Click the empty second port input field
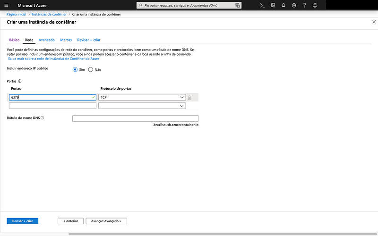Image resolution: width=378 pixels, height=236 pixels. point(52,106)
